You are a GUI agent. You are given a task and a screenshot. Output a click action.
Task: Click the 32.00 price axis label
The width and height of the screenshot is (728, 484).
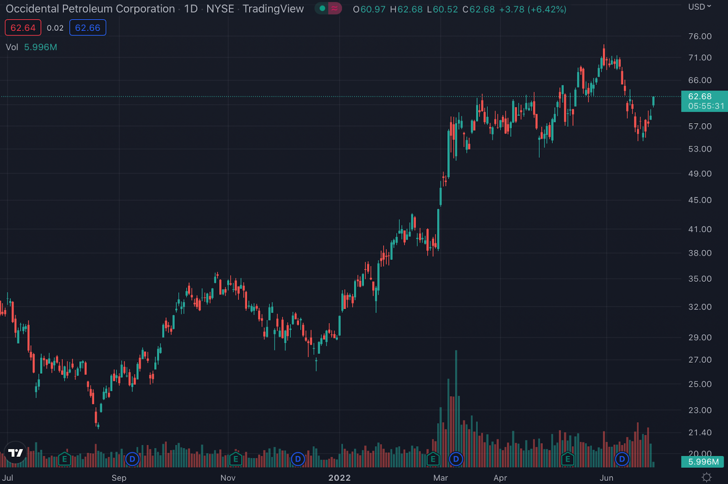[x=700, y=307]
